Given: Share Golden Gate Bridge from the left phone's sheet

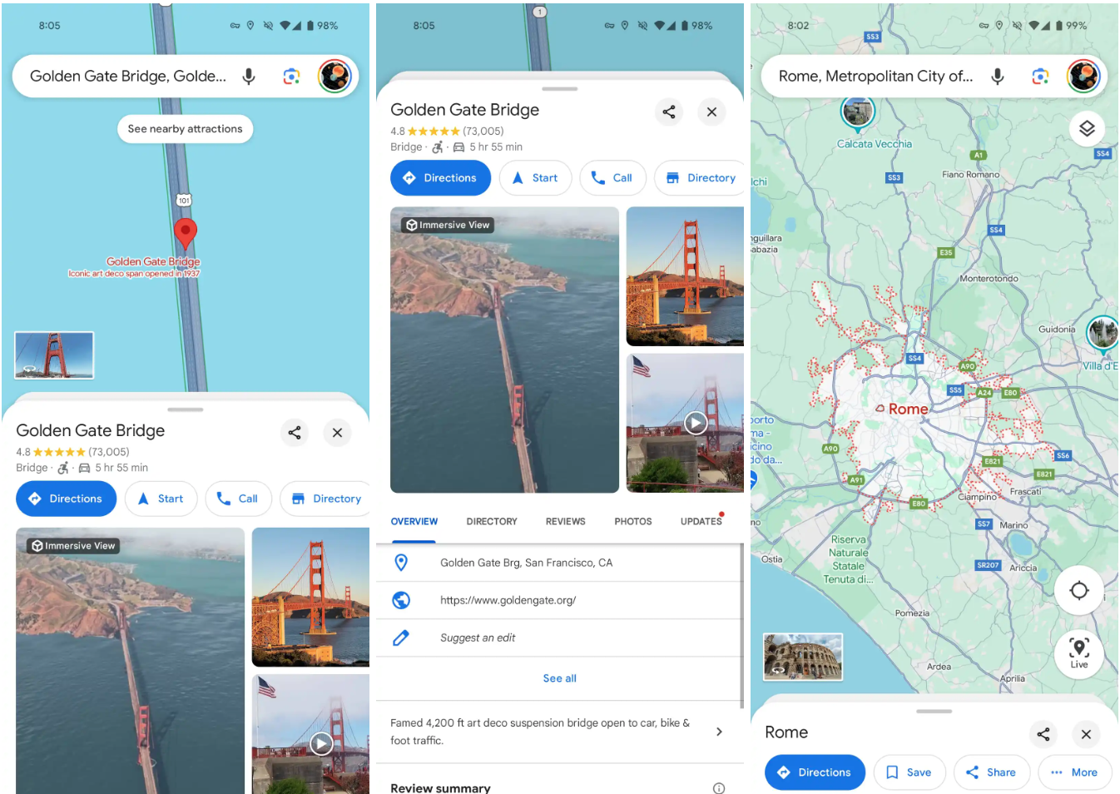Looking at the screenshot, I should (295, 433).
